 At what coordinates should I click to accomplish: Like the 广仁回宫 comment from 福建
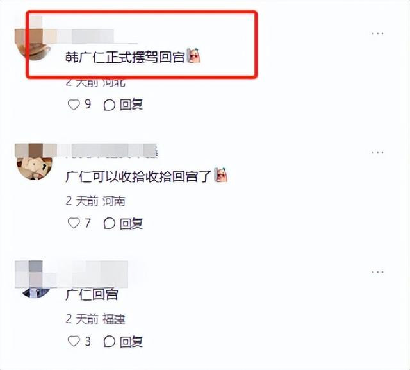click(x=74, y=342)
